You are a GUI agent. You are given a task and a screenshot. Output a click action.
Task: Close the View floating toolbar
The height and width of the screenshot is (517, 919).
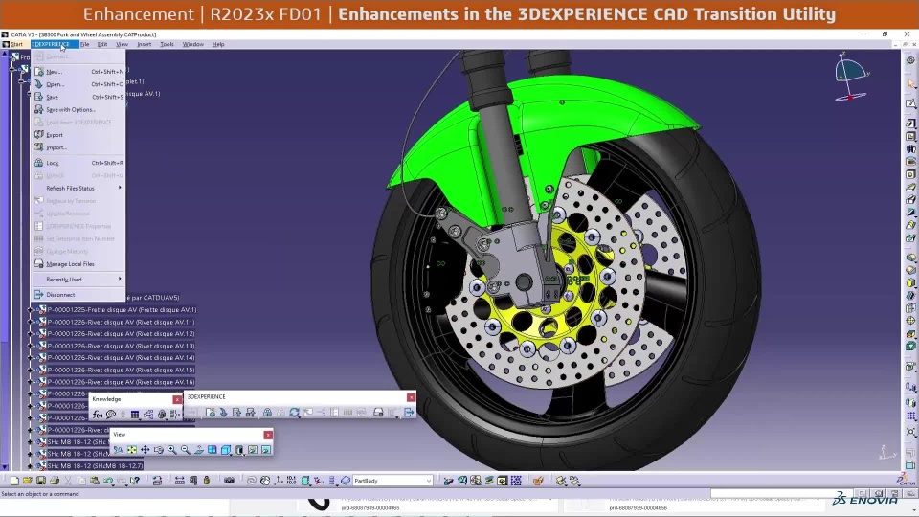pyautogui.click(x=268, y=435)
